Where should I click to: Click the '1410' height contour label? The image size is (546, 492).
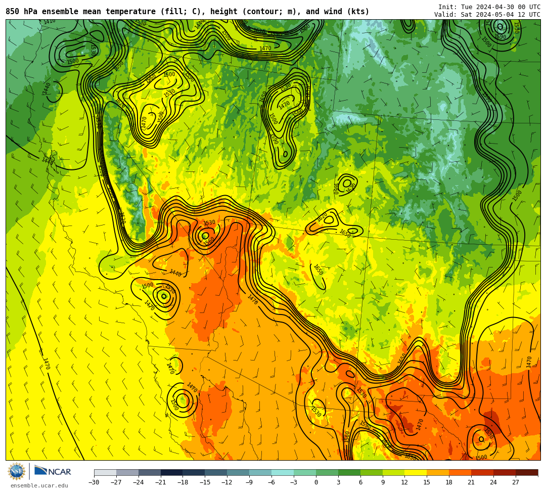click(49, 22)
